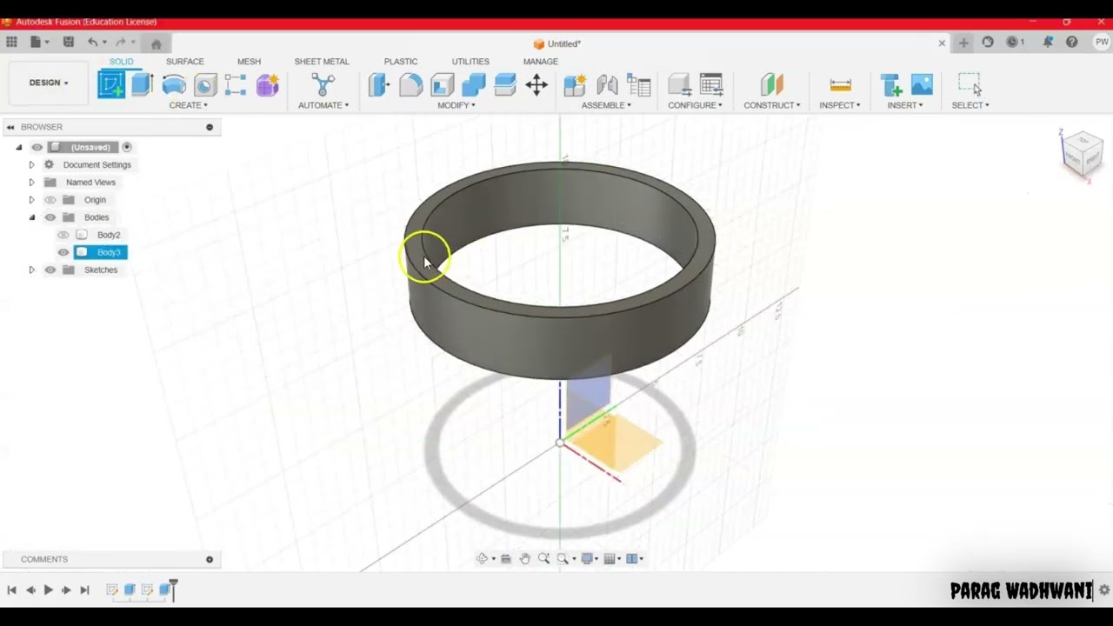Insert a canvas image icon
Viewport: 1113px width, 626px height.
pos(922,84)
